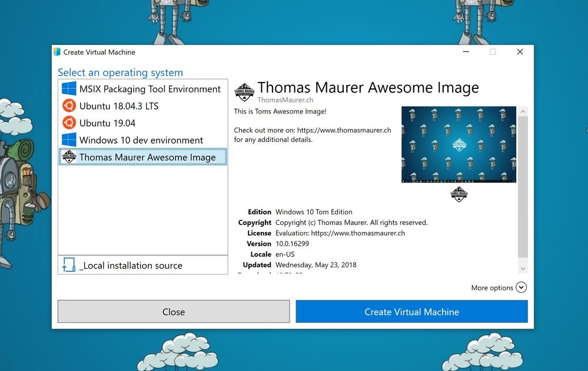
Task: Click the small Thomas Maurer logo under the preview
Action: (x=459, y=194)
